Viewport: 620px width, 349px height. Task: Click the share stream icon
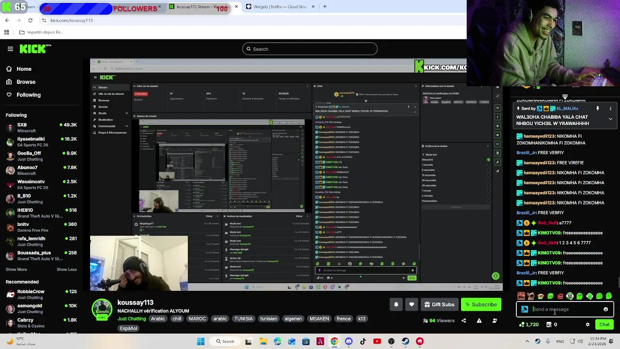(464, 320)
